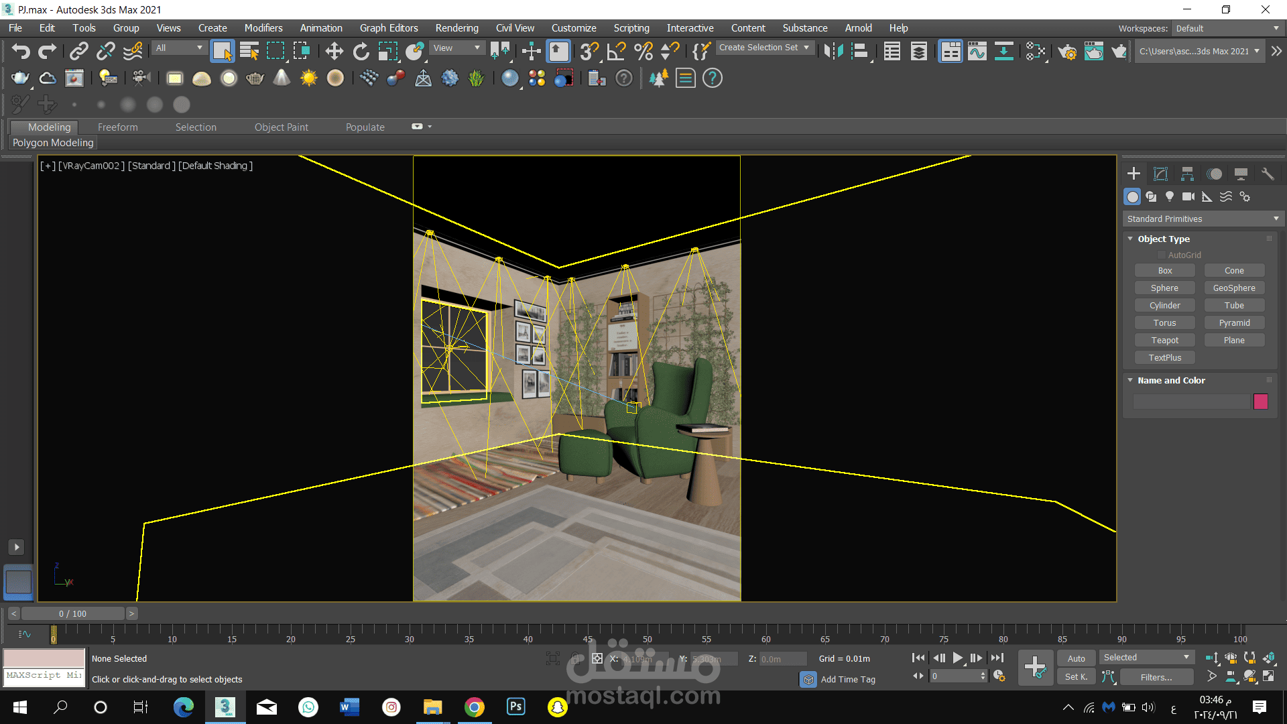Open Render Setup teapot icon
This screenshot has width=1287, height=724.
click(x=1067, y=52)
